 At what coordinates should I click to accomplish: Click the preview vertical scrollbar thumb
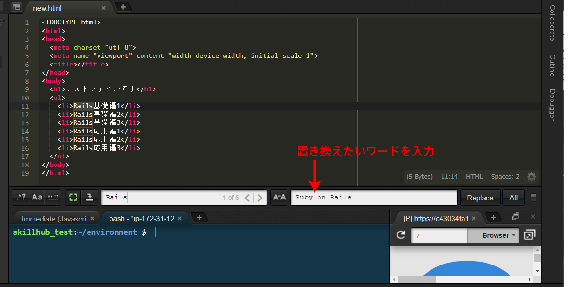click(x=537, y=258)
